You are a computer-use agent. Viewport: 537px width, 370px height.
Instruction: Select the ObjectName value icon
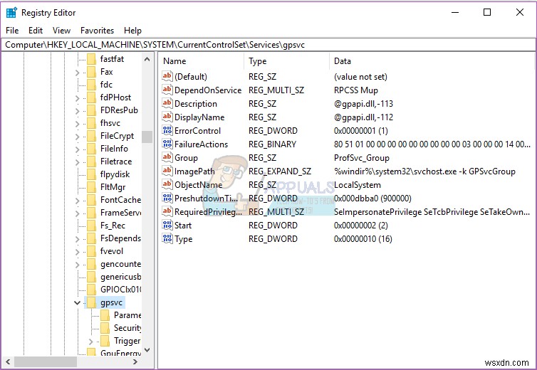click(x=167, y=184)
